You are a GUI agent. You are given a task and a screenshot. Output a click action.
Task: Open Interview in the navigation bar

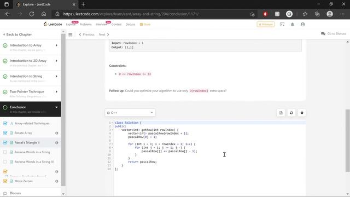click(101, 24)
